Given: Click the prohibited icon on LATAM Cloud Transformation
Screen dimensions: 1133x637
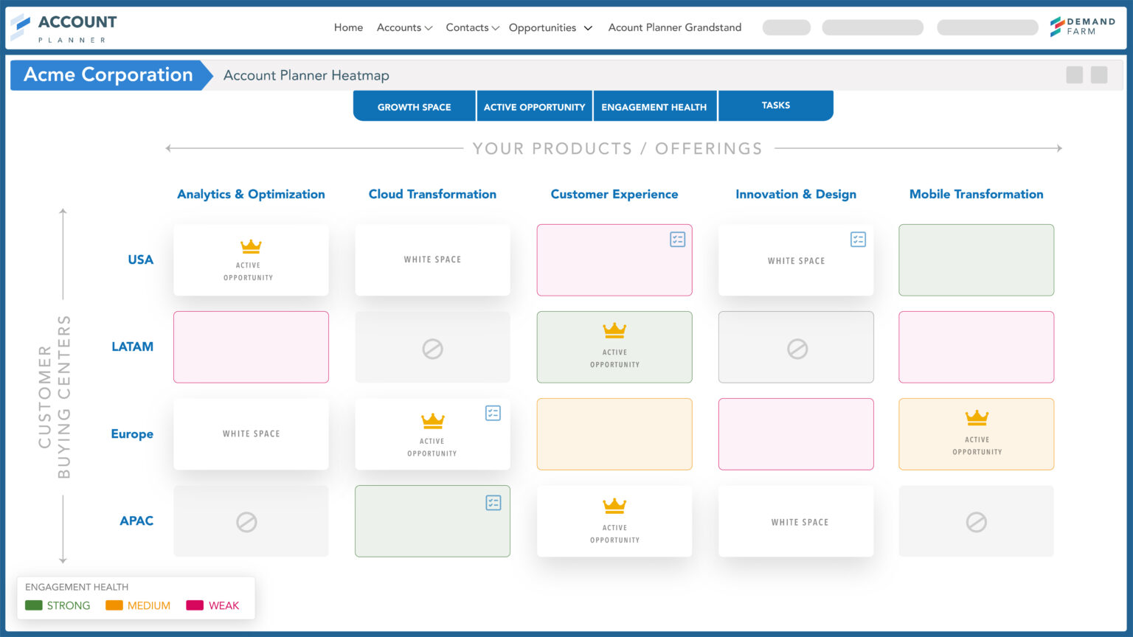Looking at the screenshot, I should pyautogui.click(x=432, y=347).
